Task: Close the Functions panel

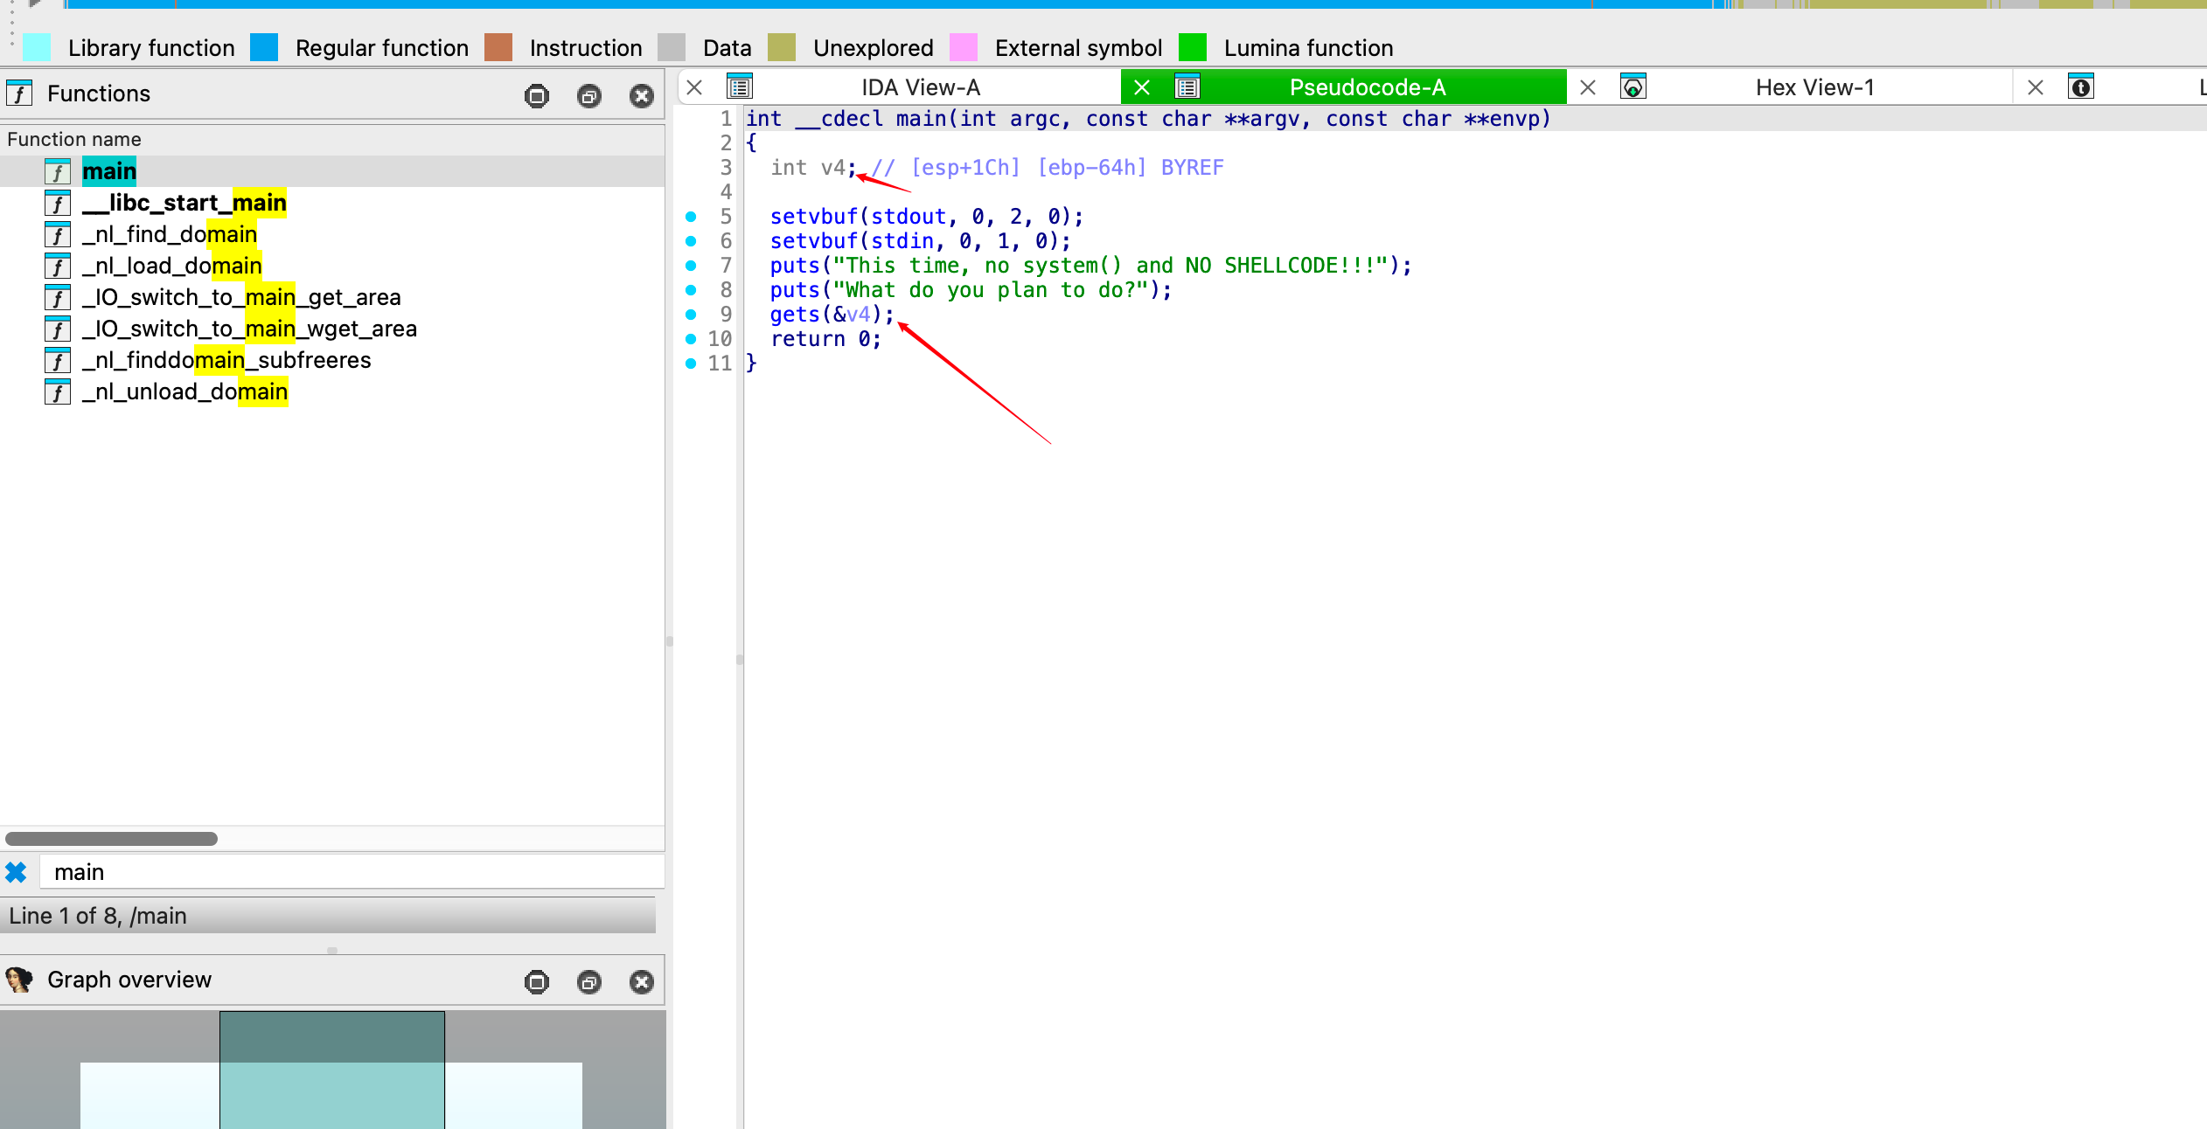Action: pyautogui.click(x=642, y=95)
